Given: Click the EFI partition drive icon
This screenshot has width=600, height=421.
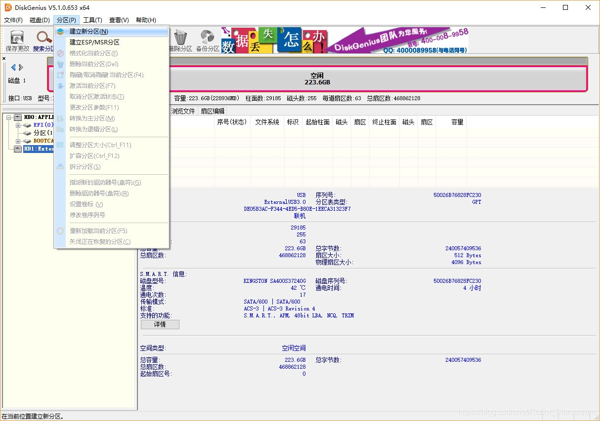Looking at the screenshot, I should (27, 125).
